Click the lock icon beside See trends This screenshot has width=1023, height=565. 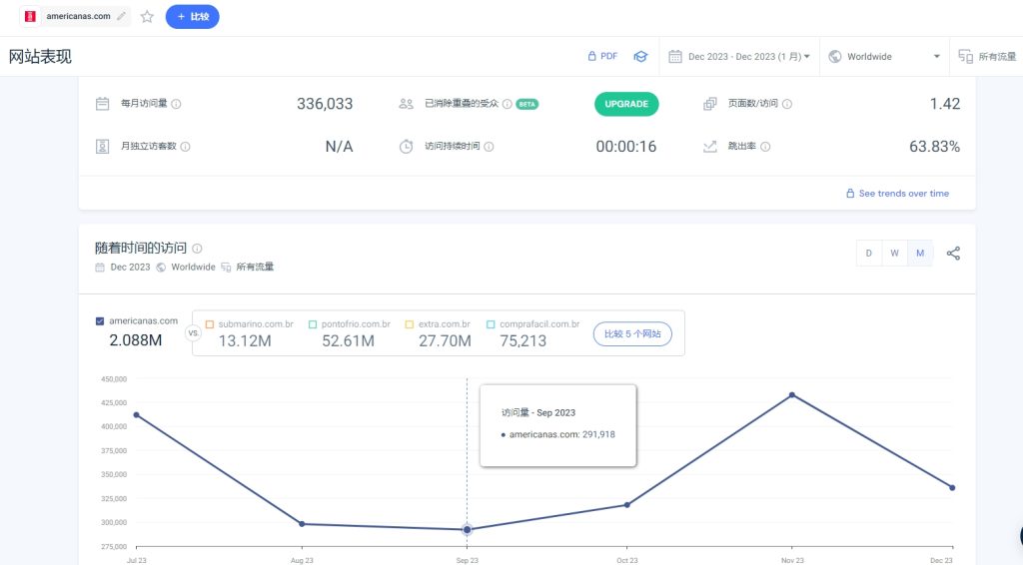click(x=850, y=194)
